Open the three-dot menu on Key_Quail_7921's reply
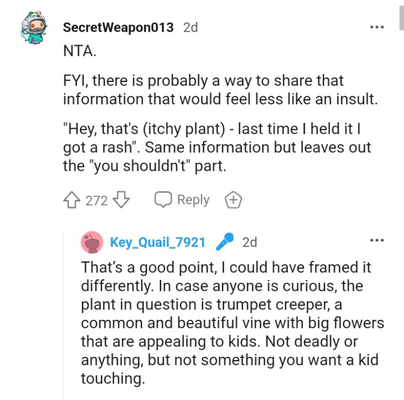Viewport: 404px width, 400px height. click(x=377, y=240)
